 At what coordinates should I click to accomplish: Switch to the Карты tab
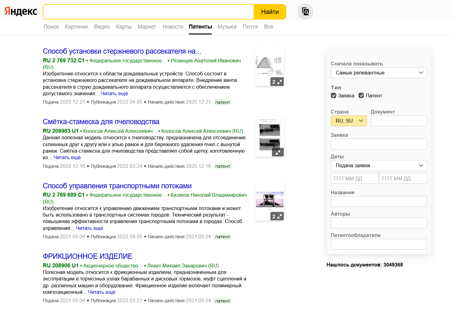pyautogui.click(x=124, y=27)
